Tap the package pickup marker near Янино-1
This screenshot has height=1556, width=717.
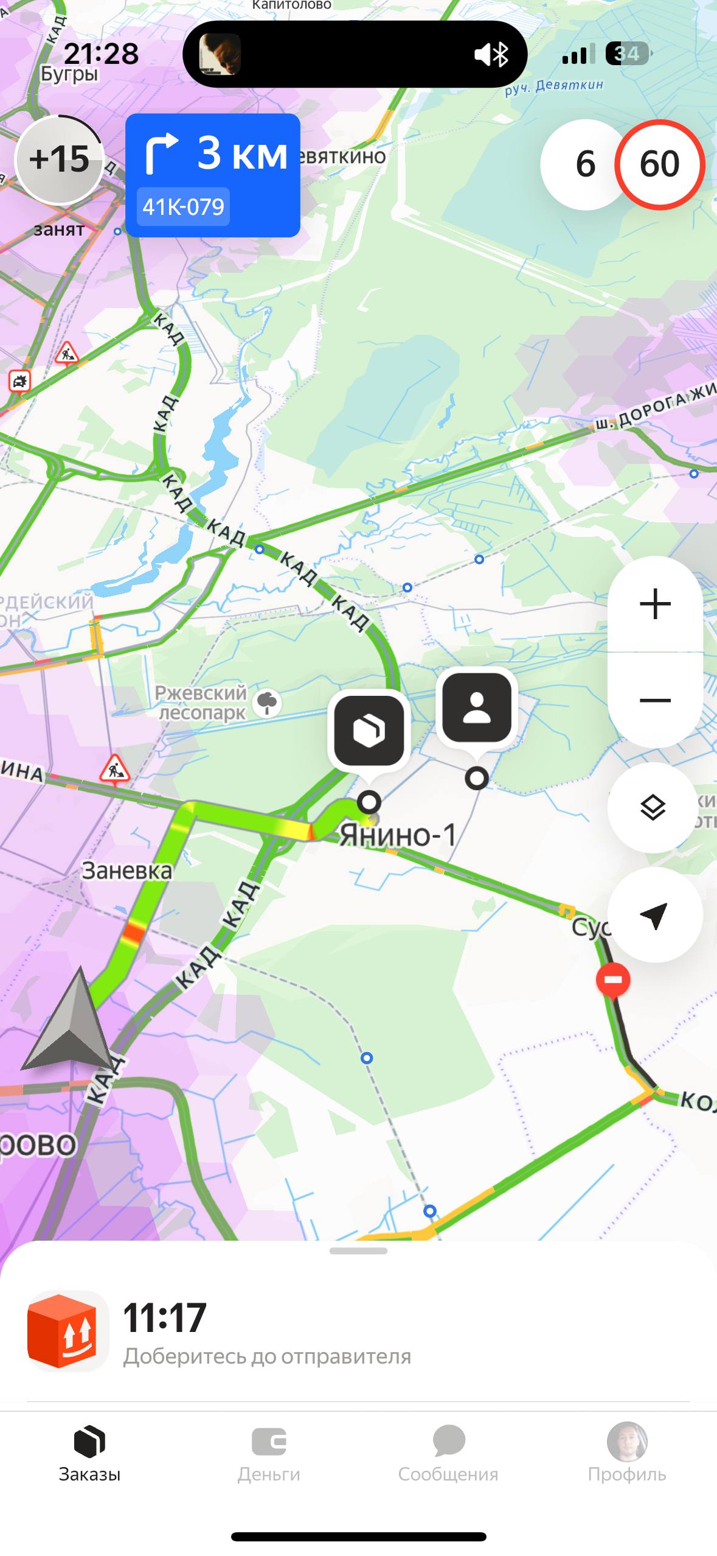point(369,730)
